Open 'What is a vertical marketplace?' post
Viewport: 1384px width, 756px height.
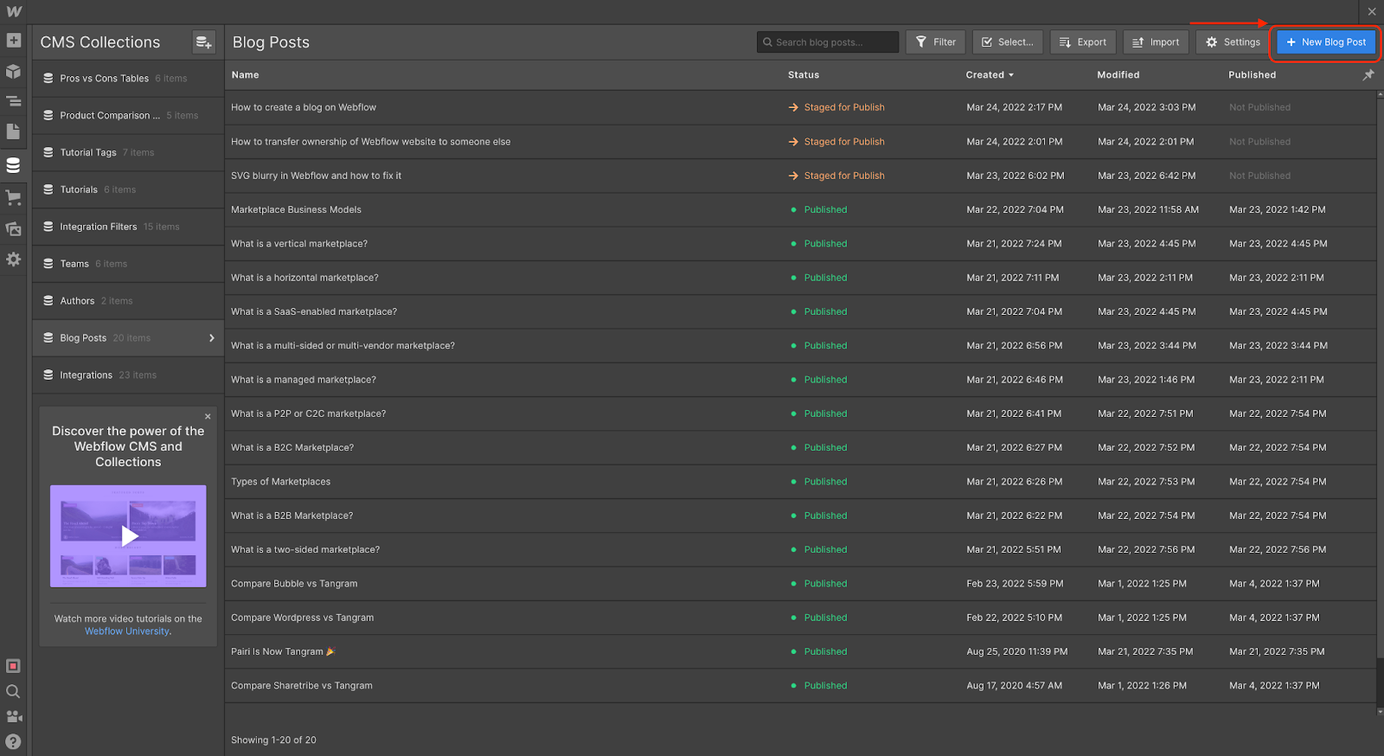(x=299, y=244)
